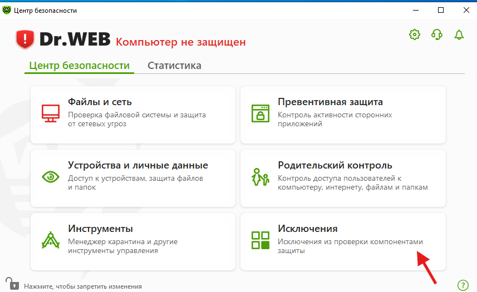Click the green eye Devices icon
The height and width of the screenshot is (292, 477).
[51, 177]
